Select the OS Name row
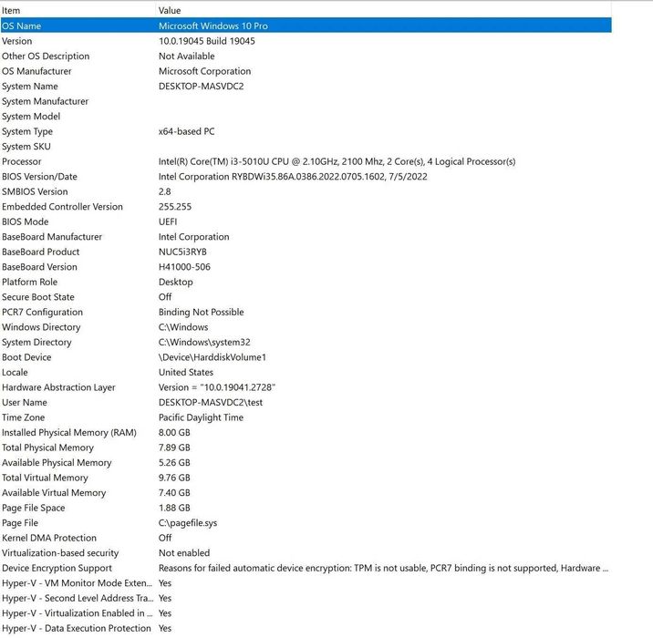653x638 pixels. [306, 26]
